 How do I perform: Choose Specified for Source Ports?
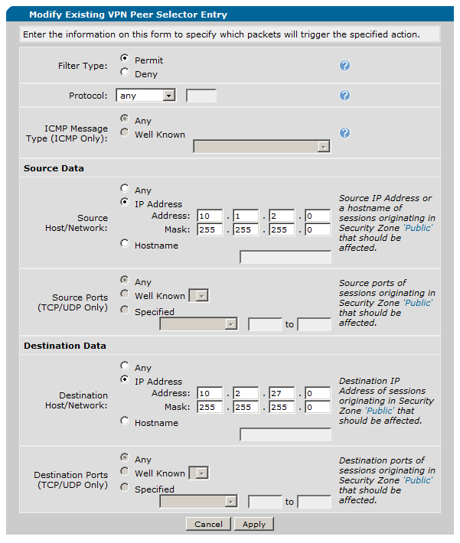point(125,311)
